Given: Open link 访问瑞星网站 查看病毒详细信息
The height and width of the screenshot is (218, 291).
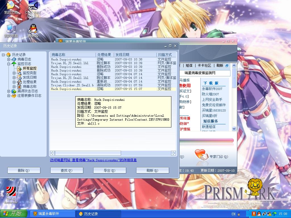Looking at the screenshot, I should coord(93,160).
